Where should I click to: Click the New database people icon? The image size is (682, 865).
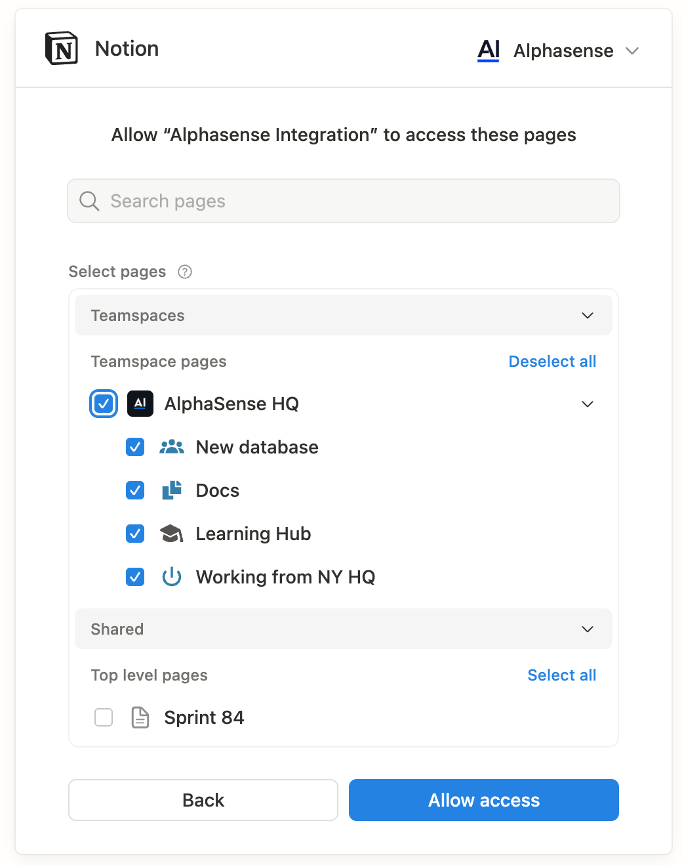172,447
